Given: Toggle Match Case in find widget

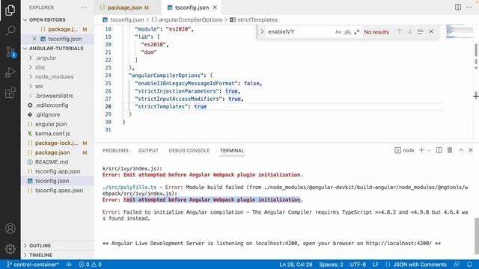Looking at the screenshot, I should coord(338,31).
